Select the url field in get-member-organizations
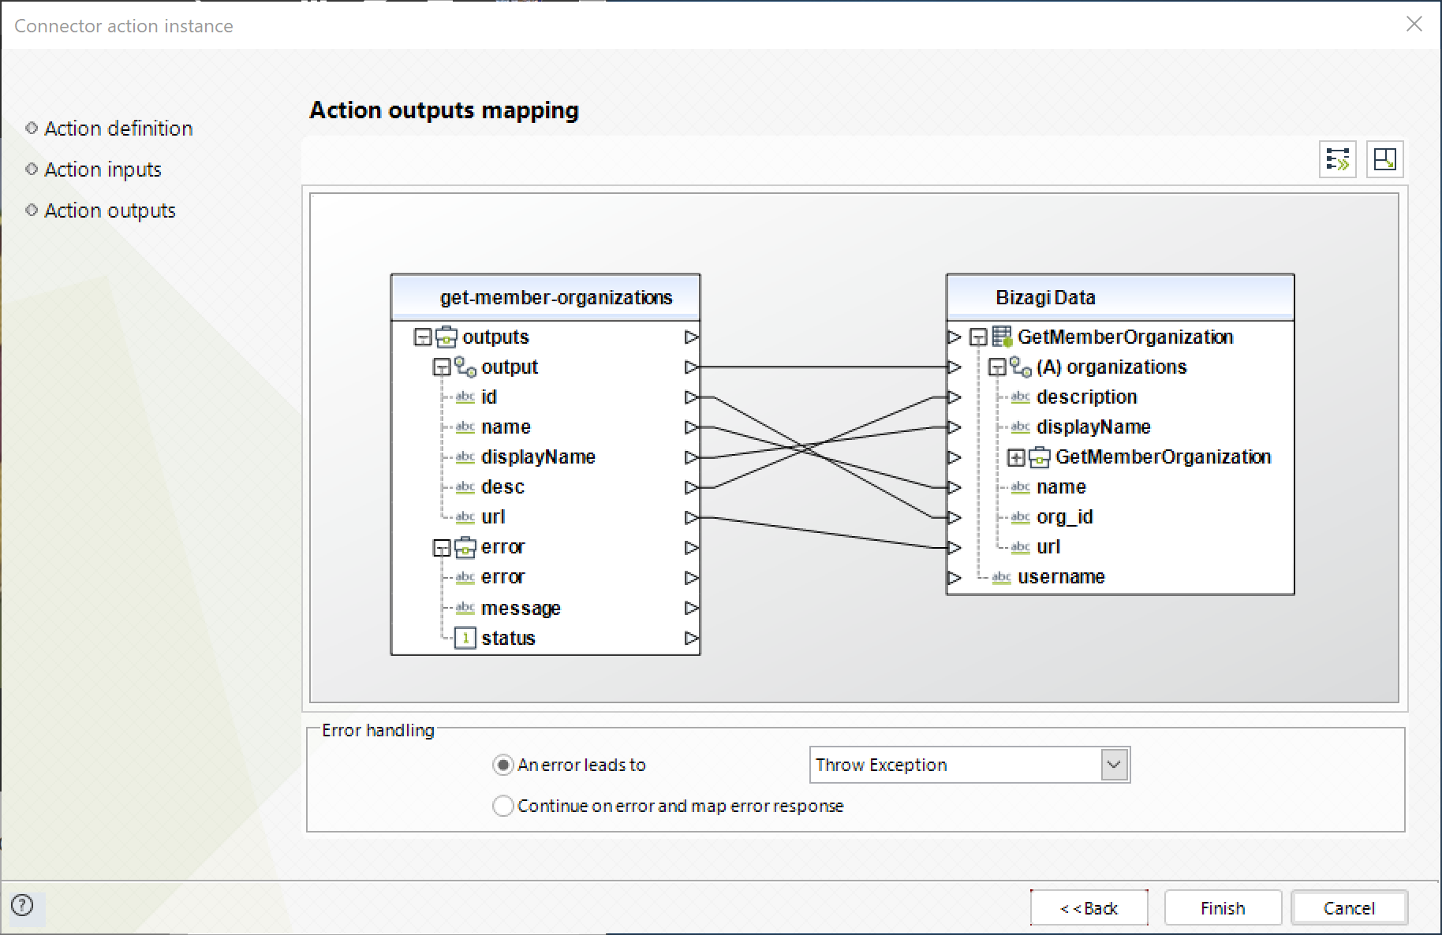 [x=493, y=516]
